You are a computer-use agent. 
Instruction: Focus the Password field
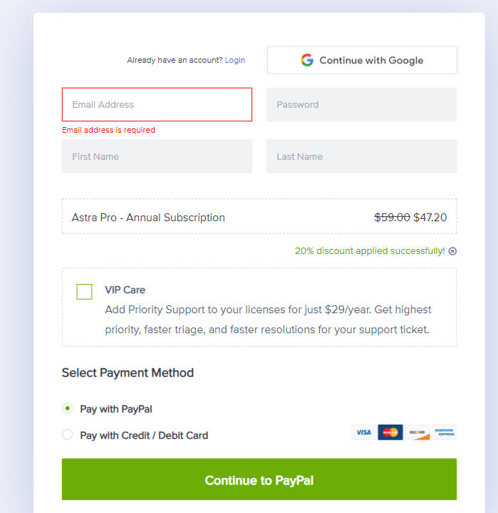coord(361,104)
